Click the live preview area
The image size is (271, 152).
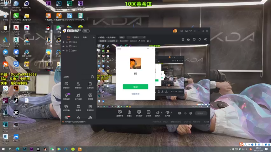coord(153,76)
